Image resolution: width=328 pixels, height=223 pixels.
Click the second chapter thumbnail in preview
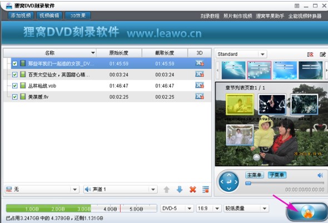(x=272, y=104)
